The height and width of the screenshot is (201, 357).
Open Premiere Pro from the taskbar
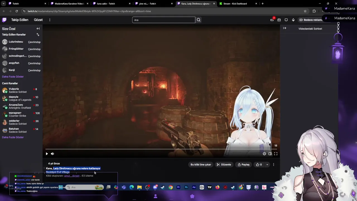(x=178, y=187)
